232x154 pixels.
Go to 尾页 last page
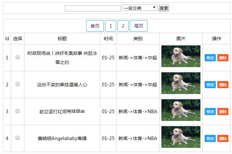tap(139, 26)
